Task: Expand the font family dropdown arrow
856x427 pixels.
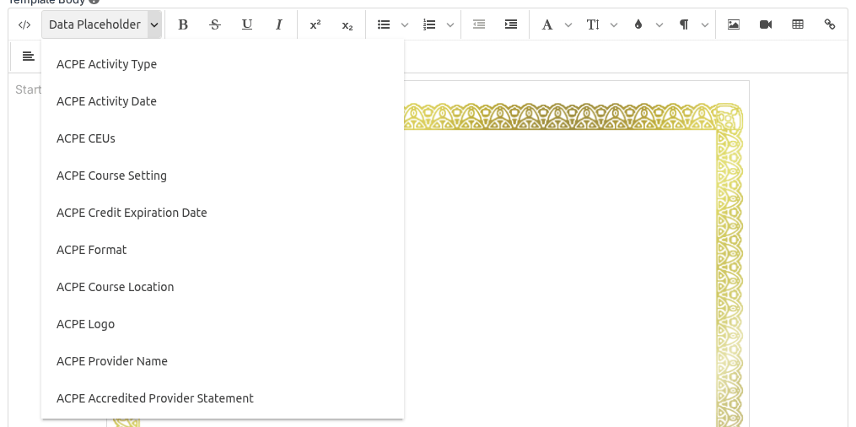Action: [568, 24]
